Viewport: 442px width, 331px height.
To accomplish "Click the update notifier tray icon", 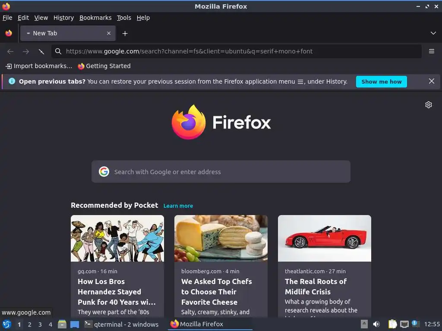I will coord(416,324).
